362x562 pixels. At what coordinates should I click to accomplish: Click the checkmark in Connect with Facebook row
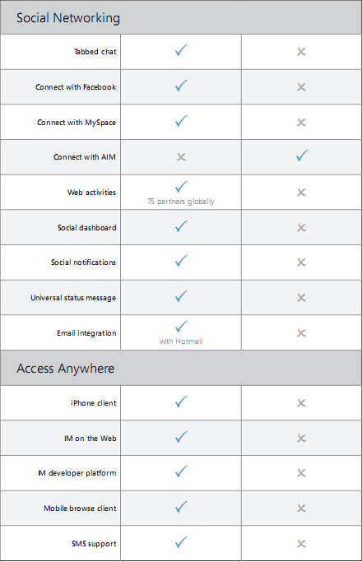[181, 86]
